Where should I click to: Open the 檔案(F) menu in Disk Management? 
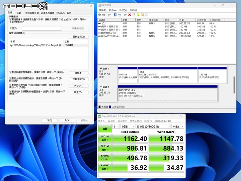pos(102,10)
